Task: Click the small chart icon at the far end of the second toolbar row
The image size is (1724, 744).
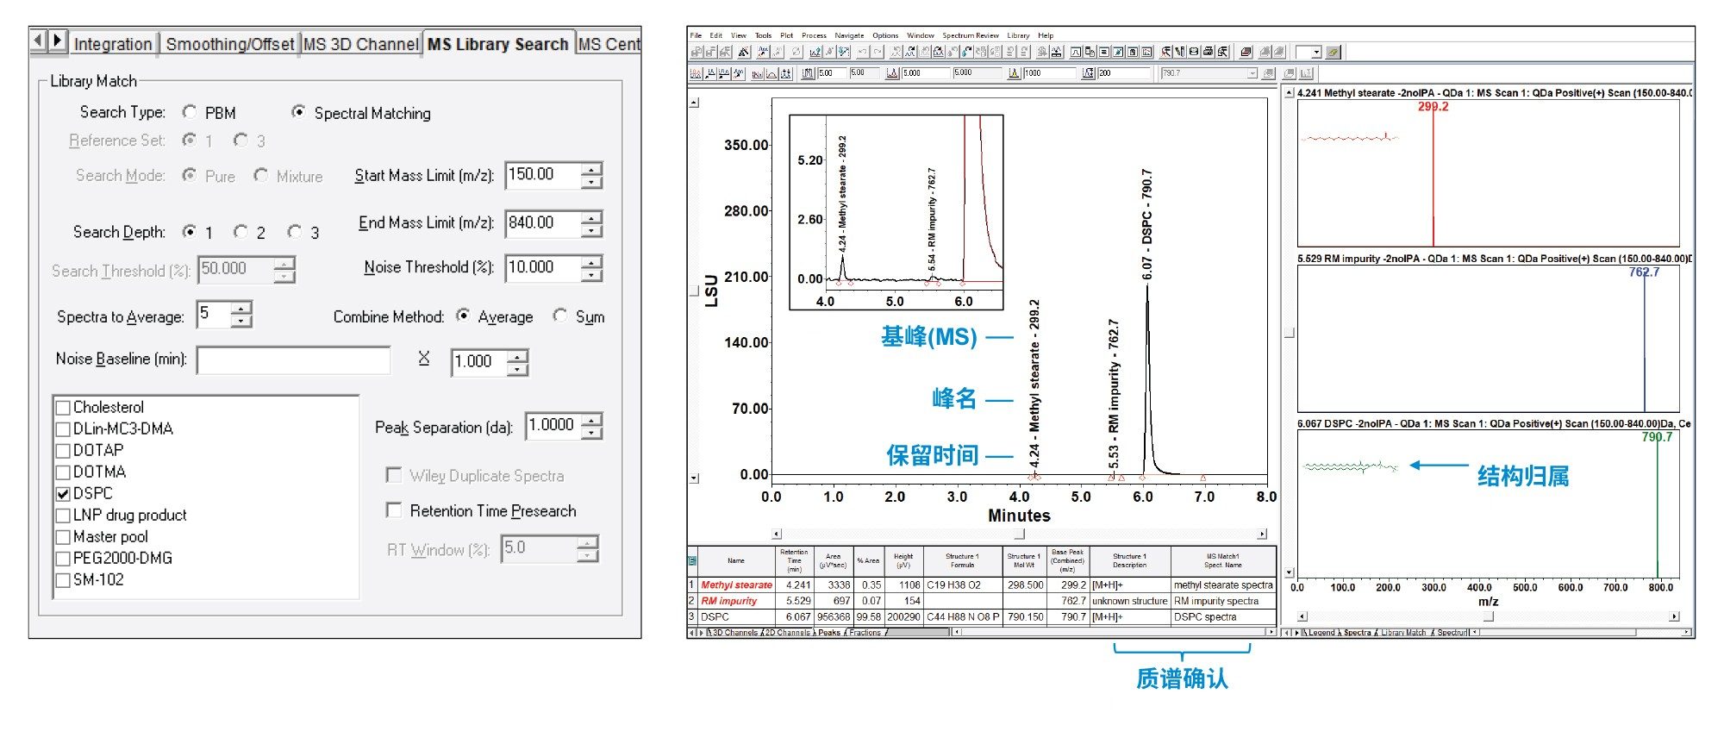Action: [1306, 73]
